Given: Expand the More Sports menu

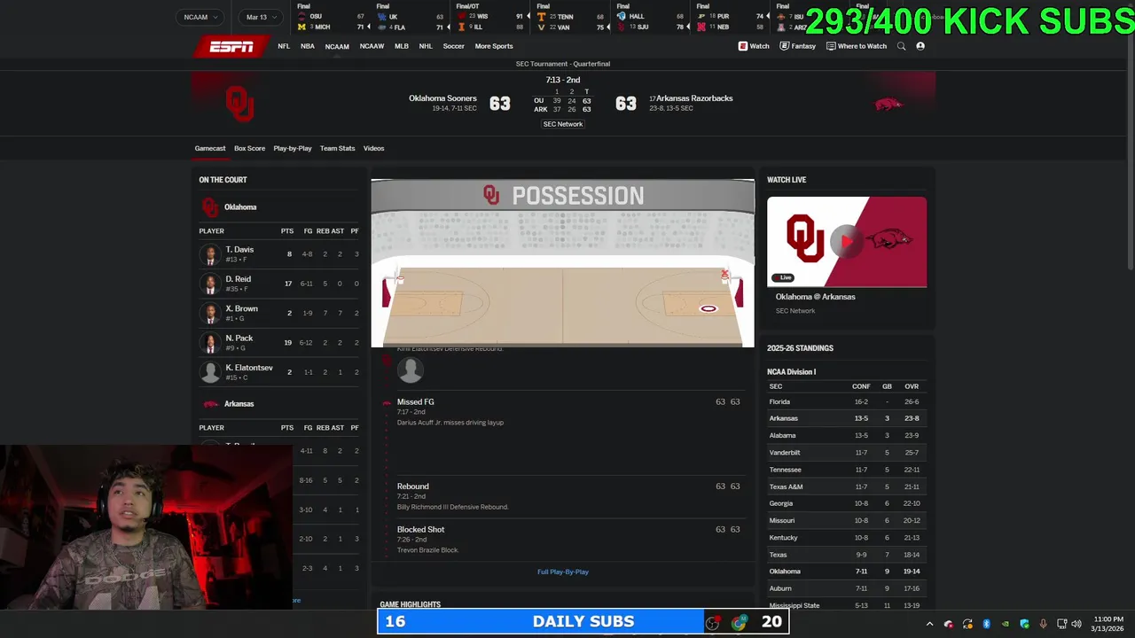Looking at the screenshot, I should point(494,46).
